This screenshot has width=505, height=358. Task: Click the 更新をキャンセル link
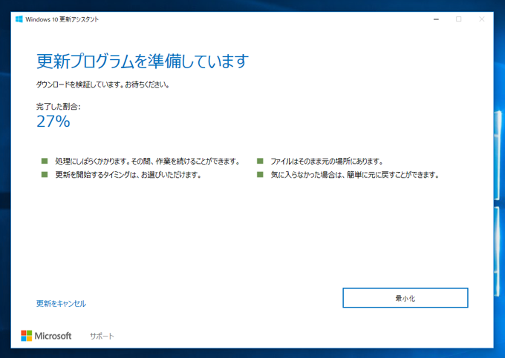click(x=61, y=303)
